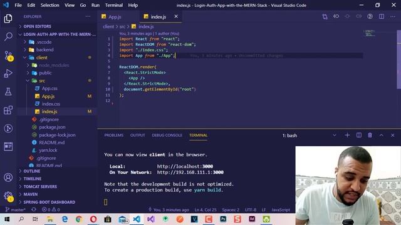Open the Accounts icon in activity bar

pos(8,177)
